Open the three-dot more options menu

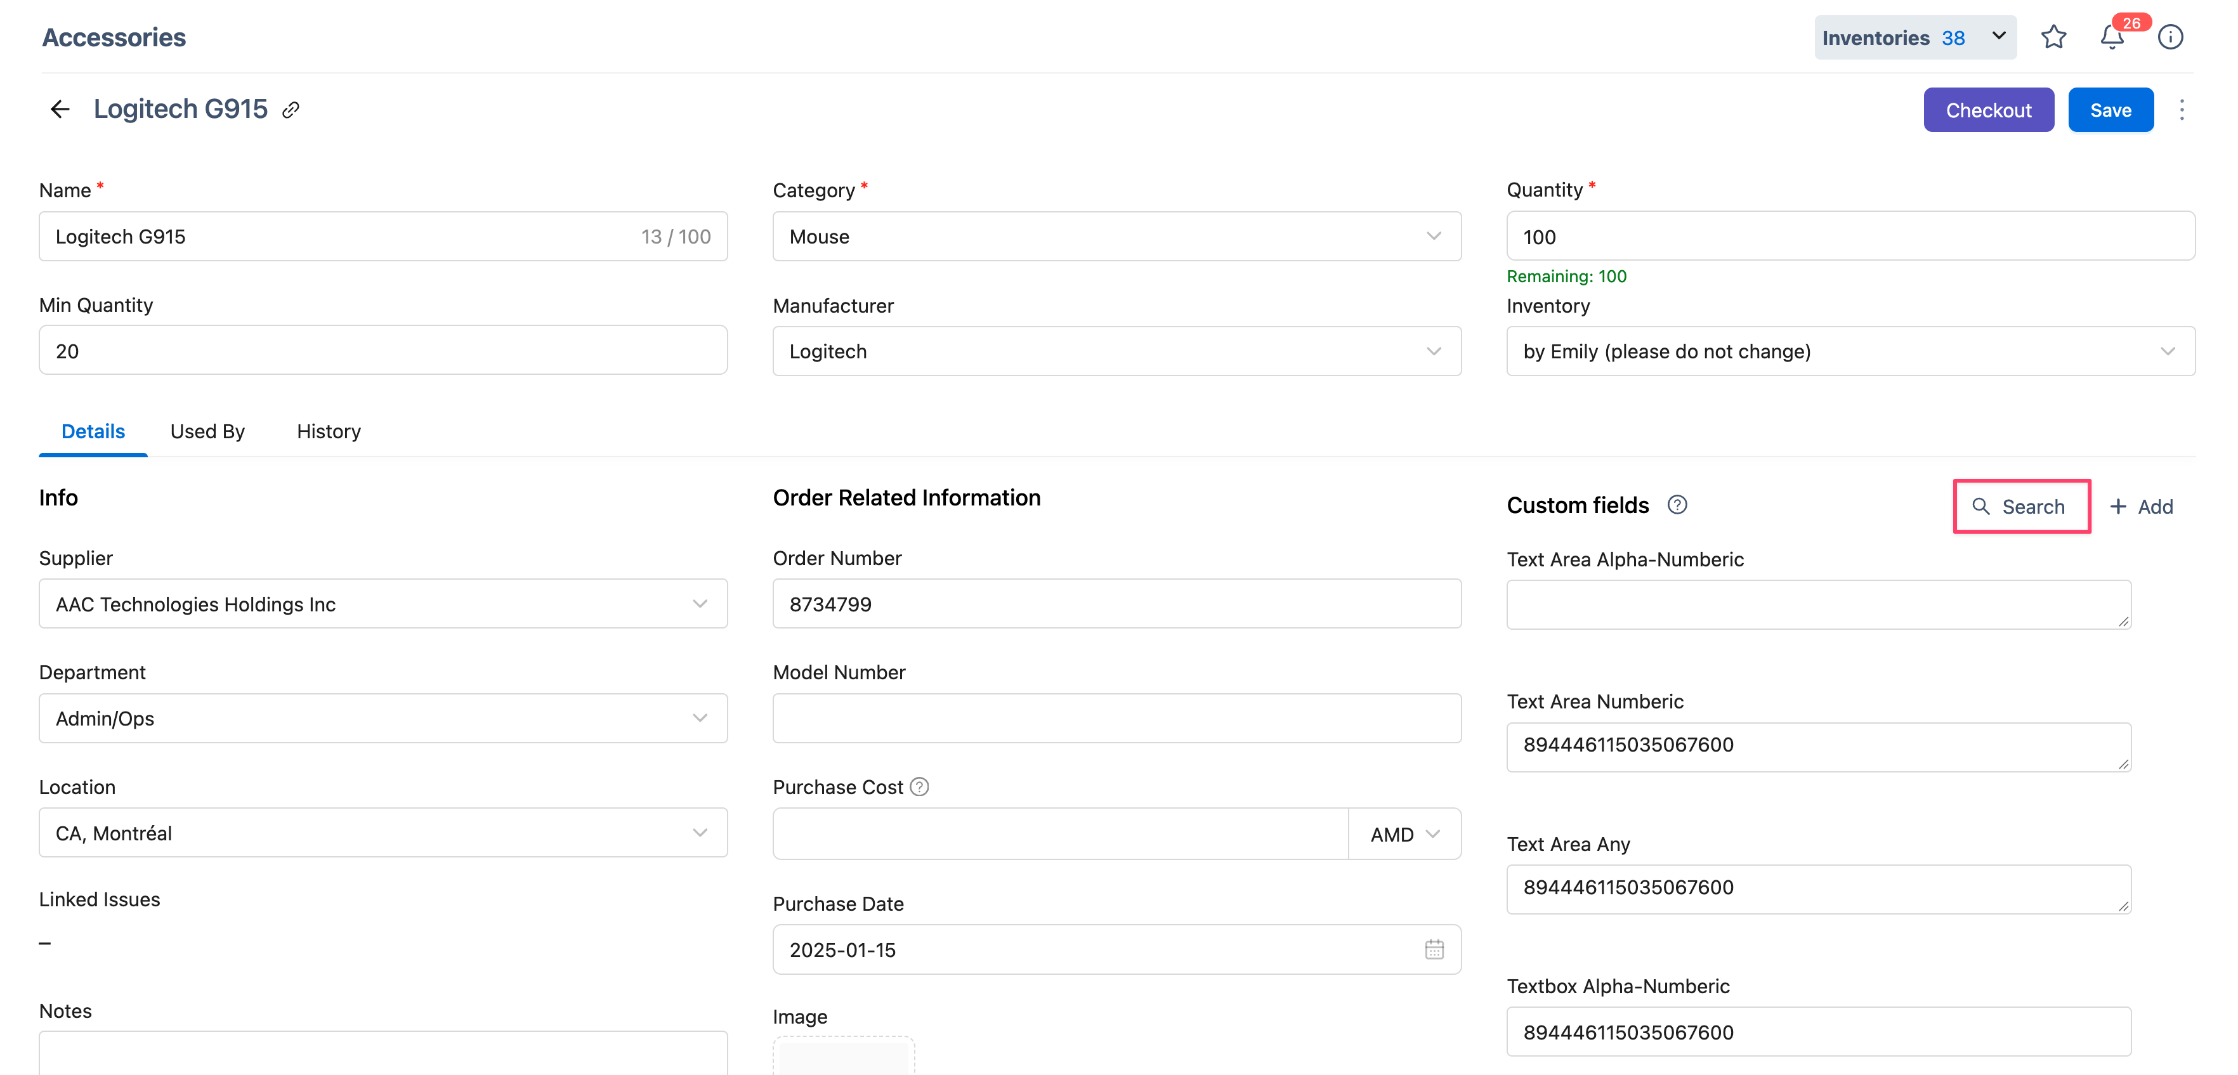2182,110
